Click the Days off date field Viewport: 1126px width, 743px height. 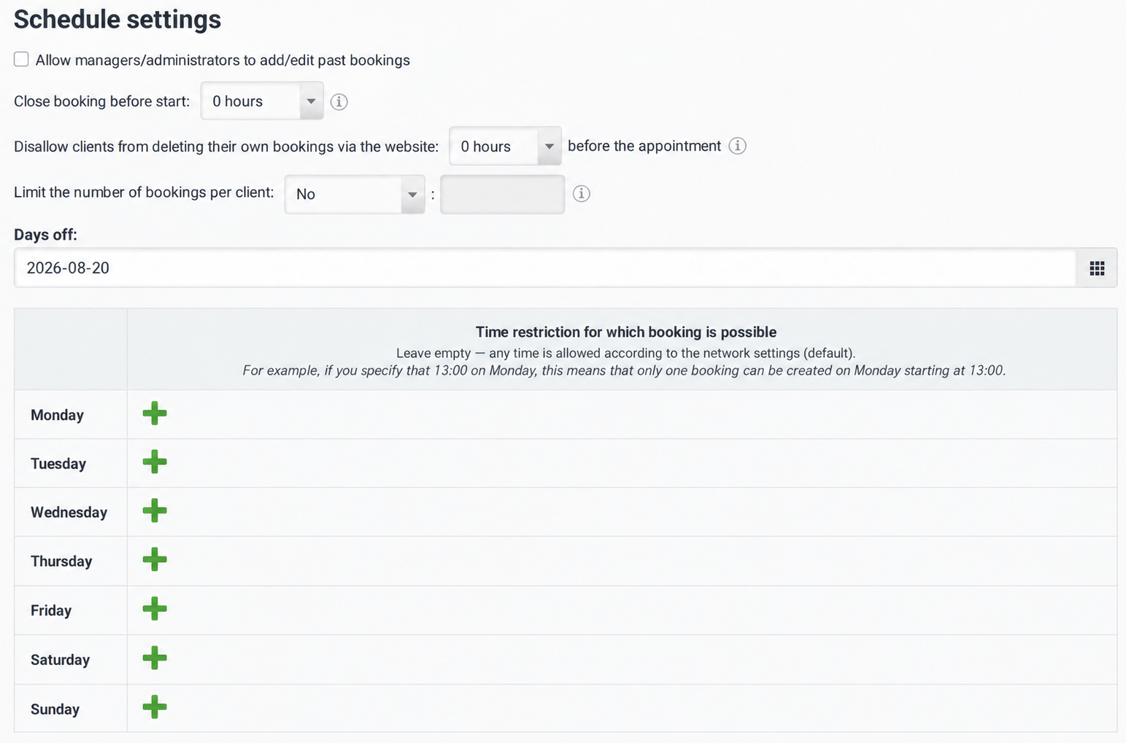(545, 268)
